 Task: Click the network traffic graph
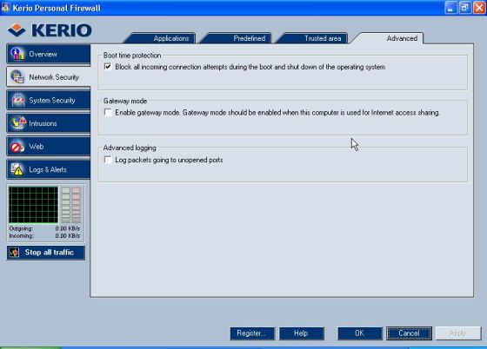tap(33, 205)
